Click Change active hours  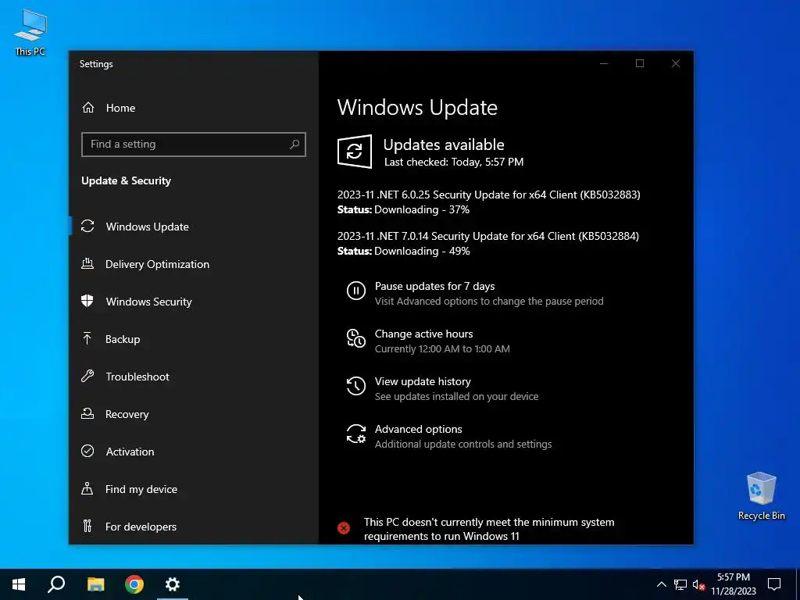tap(423, 334)
